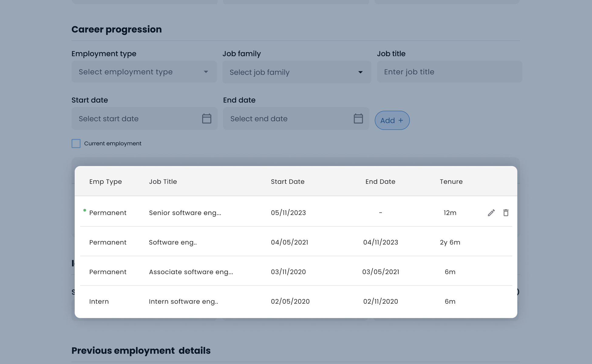Open the Select employment type dropdown
This screenshot has width=592, height=364.
pos(144,72)
